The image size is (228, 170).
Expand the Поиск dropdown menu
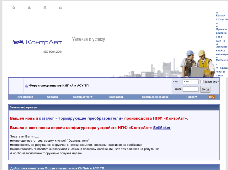(x=192, y=97)
